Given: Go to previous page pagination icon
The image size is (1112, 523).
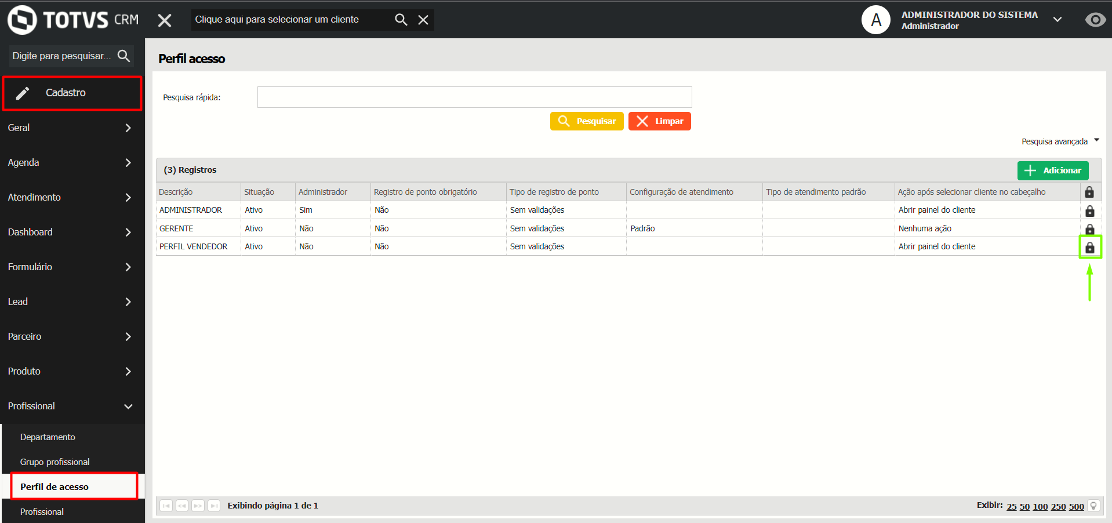Looking at the screenshot, I should (x=182, y=506).
